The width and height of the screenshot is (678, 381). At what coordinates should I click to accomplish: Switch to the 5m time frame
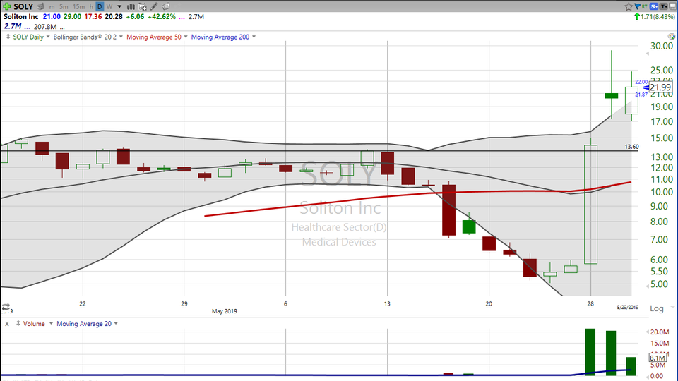(64, 6)
